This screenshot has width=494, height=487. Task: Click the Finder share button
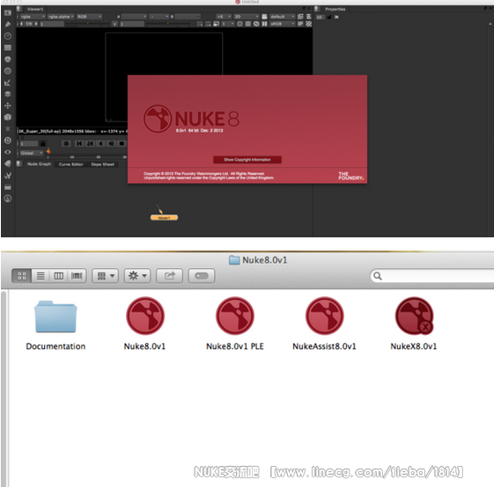click(170, 276)
